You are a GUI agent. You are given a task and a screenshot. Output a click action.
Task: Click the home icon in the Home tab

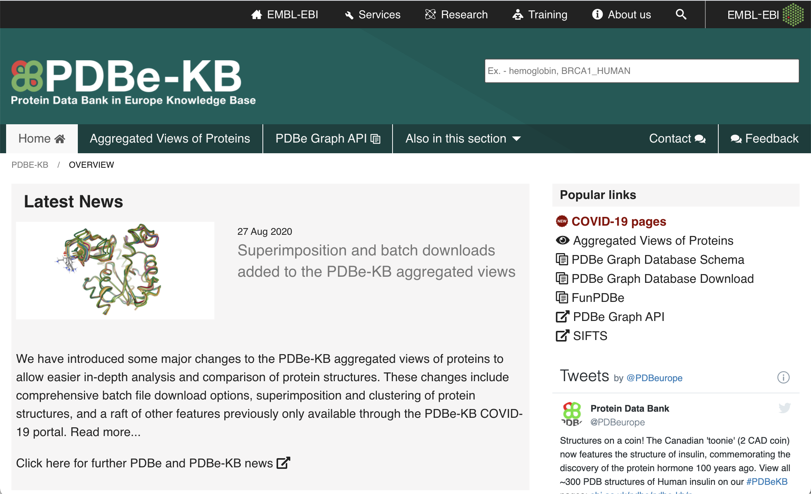[60, 139]
